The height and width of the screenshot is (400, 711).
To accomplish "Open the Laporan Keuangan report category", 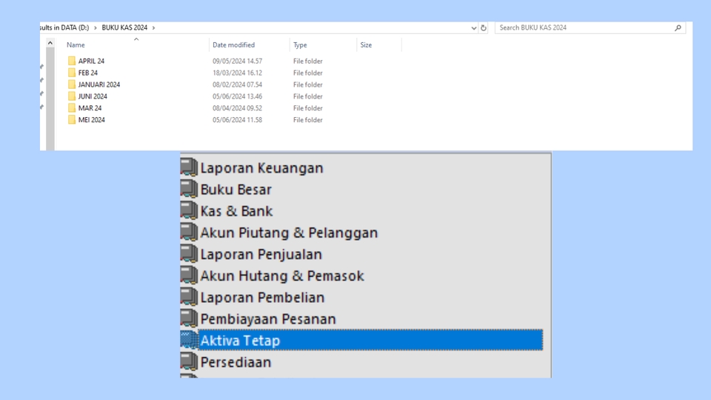I will pos(261,168).
